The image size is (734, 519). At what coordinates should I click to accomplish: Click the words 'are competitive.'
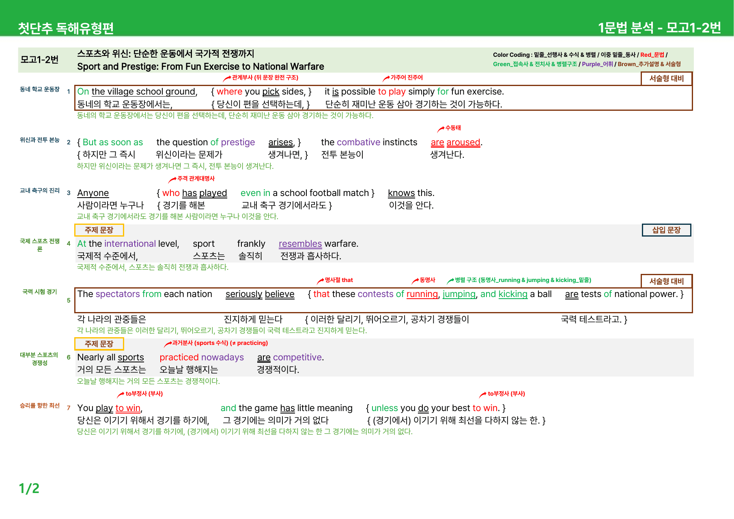point(291,357)
